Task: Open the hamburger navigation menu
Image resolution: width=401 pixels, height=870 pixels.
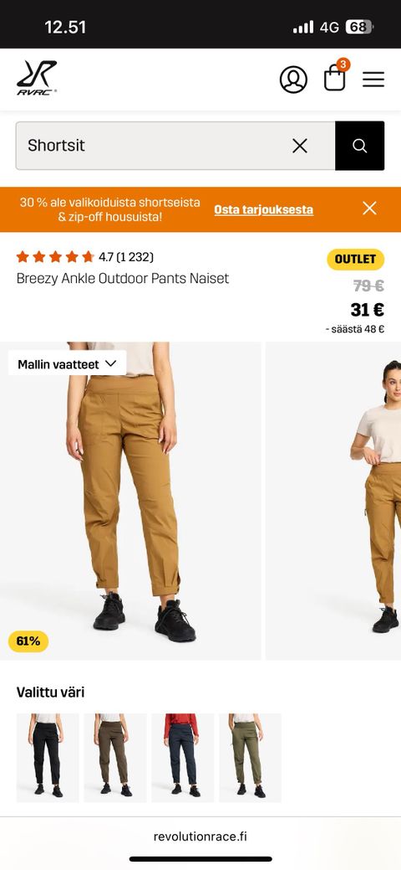Action: tap(373, 80)
